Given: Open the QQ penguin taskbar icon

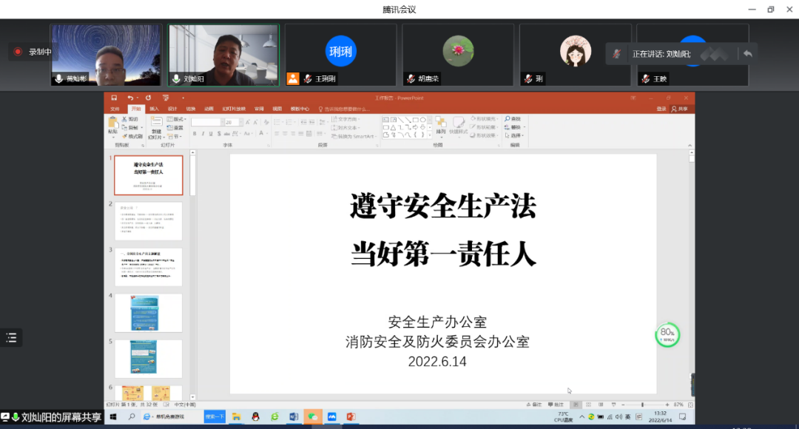Looking at the screenshot, I should coord(255,417).
